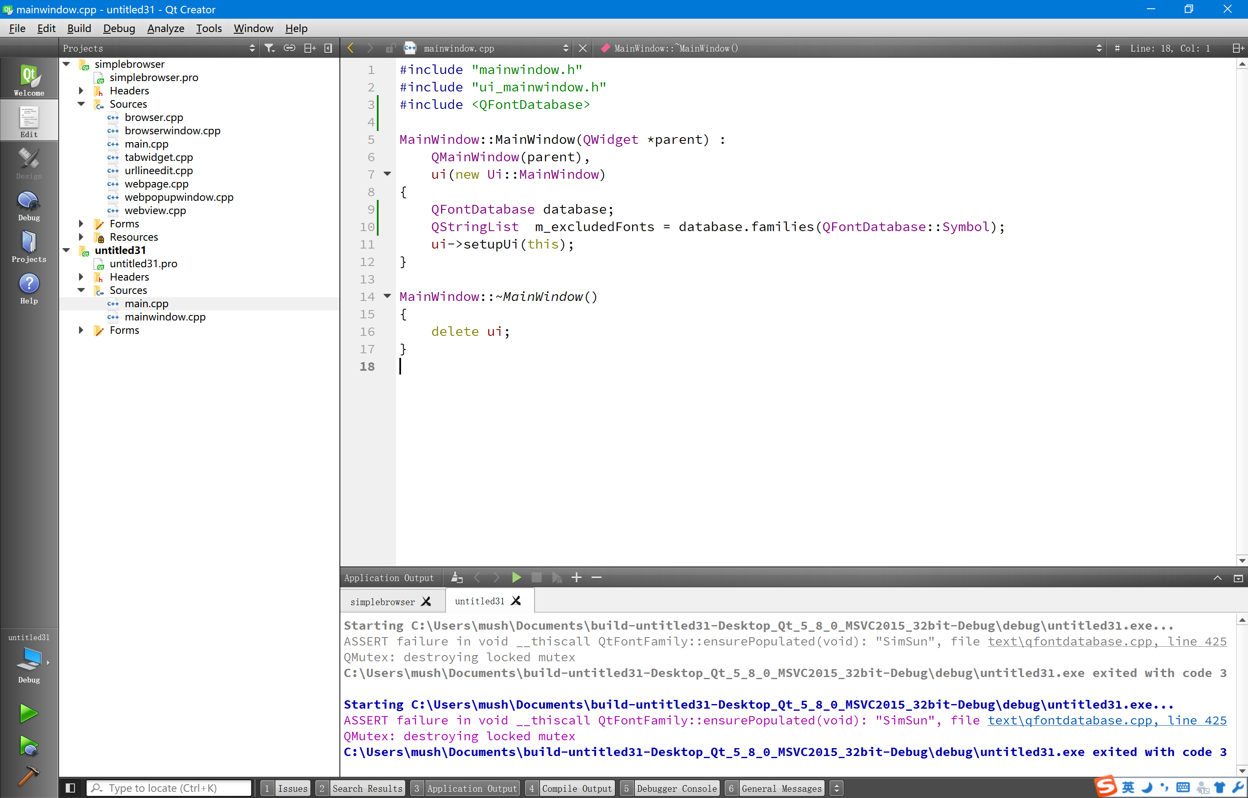This screenshot has height=798, width=1248.
Task: Close the mainwindow.cpp document
Action: pos(583,48)
